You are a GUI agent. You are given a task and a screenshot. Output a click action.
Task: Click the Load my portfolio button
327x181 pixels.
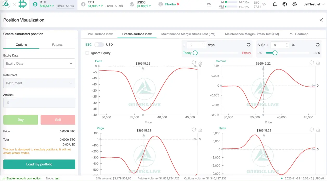click(x=39, y=164)
